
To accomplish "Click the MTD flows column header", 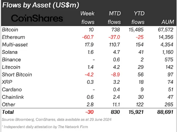I will point(114,18).
